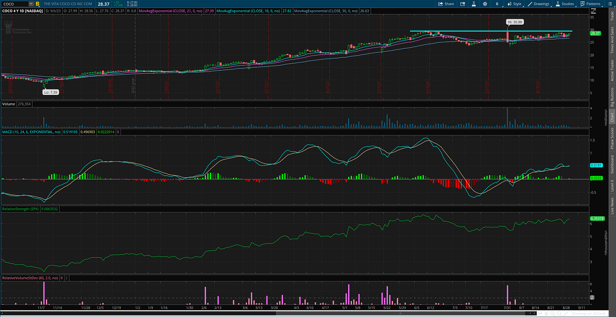
Task: Click the RelativeStrength (SPX) study label
Action: pos(19,209)
